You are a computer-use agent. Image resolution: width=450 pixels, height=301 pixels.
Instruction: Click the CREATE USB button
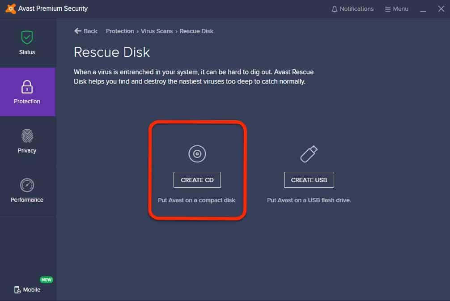(x=309, y=180)
